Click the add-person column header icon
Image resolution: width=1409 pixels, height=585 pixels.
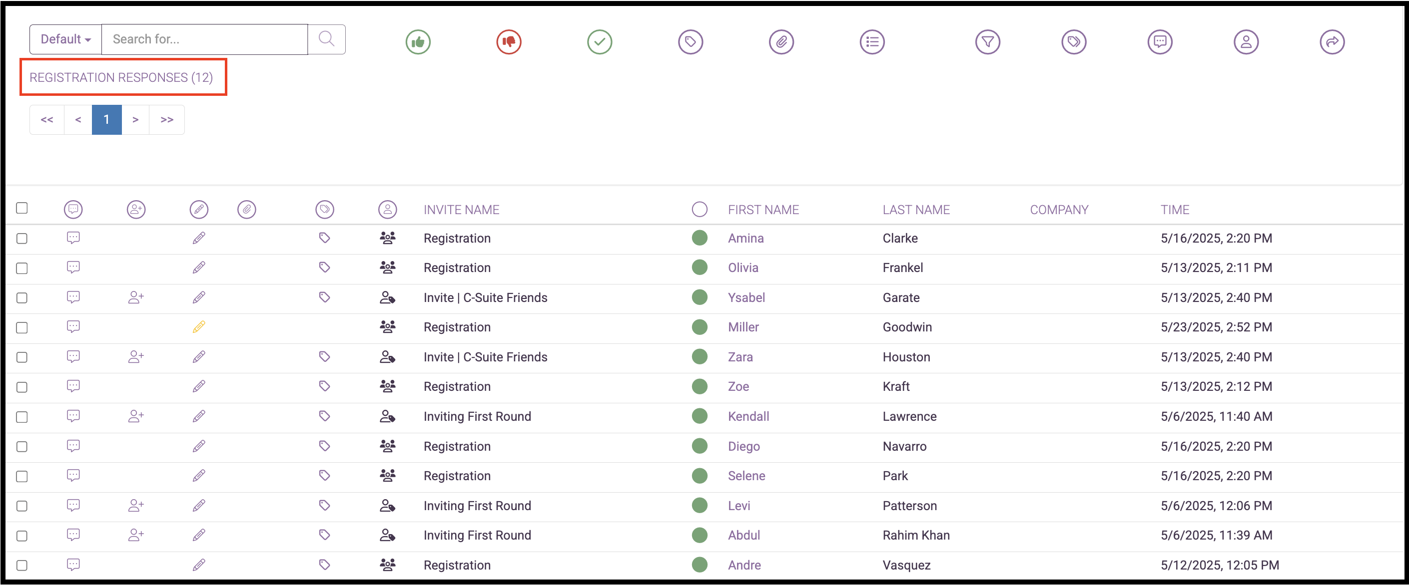pos(136,209)
